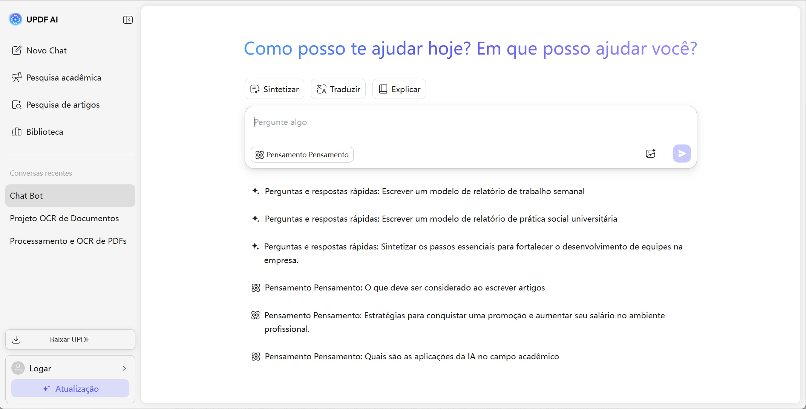The width and height of the screenshot is (806, 409).
Task: Click the Explicar button
Action: pyautogui.click(x=399, y=89)
